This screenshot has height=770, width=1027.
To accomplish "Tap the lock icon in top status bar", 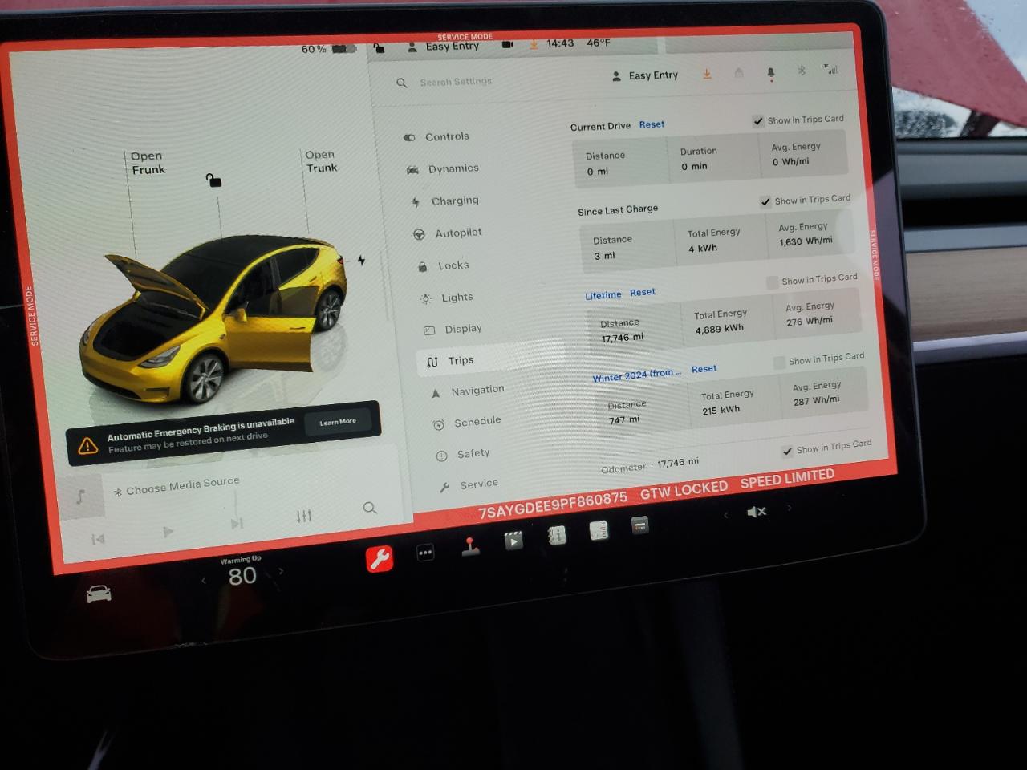I will click(x=380, y=48).
